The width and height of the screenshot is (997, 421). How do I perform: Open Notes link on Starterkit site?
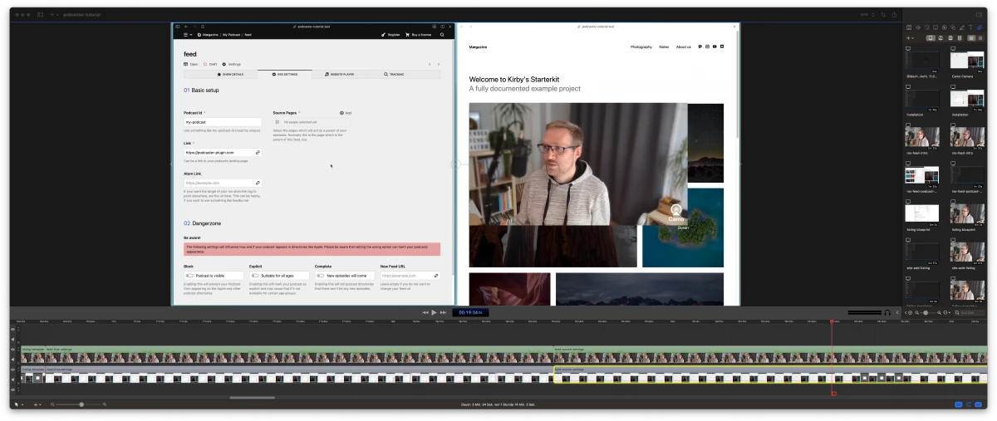(x=664, y=47)
